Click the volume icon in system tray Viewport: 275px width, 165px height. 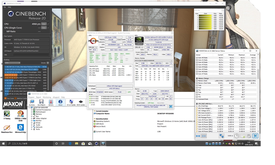click(x=239, y=144)
